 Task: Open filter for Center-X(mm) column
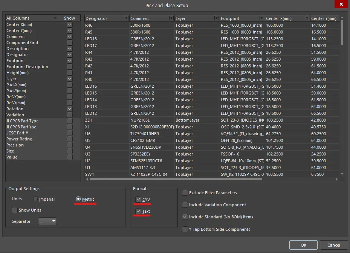pyautogui.click(x=307, y=18)
